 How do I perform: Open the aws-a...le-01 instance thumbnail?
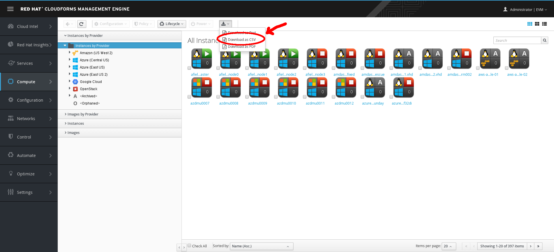tap(490, 58)
